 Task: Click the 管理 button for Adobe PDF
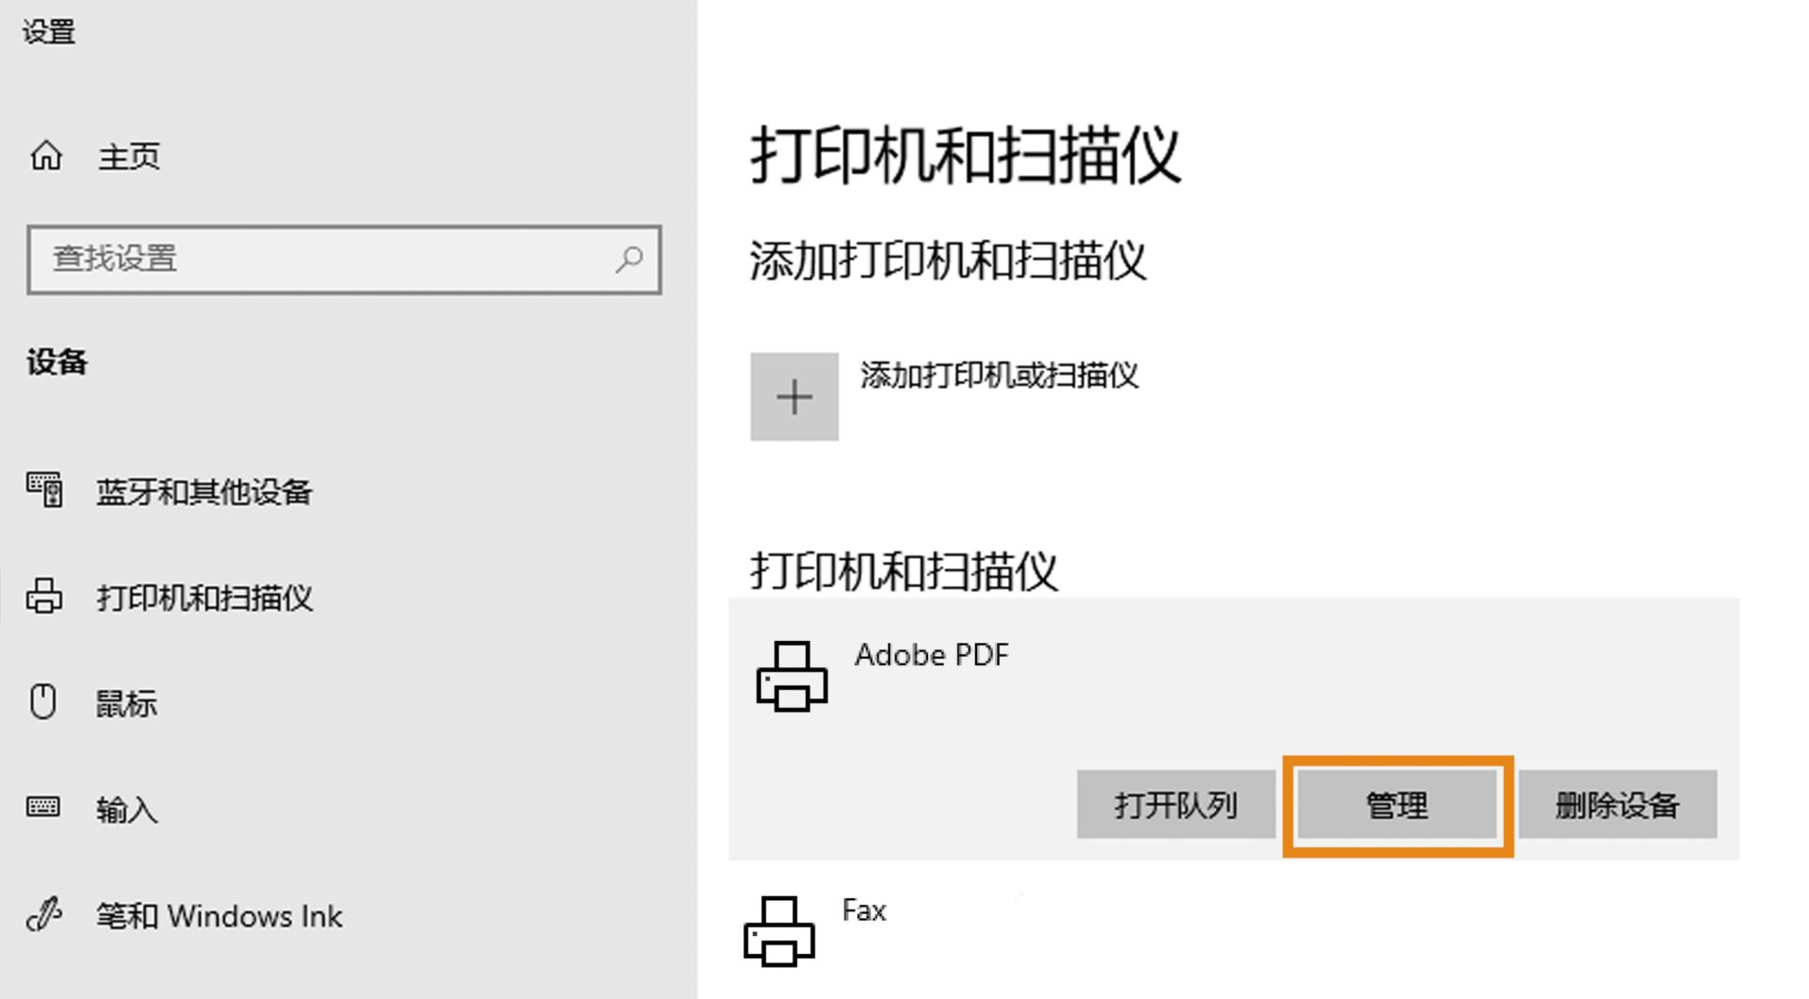[1397, 805]
